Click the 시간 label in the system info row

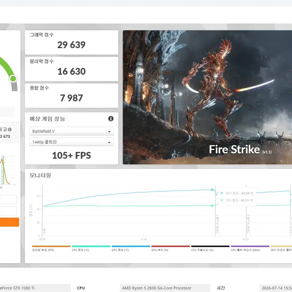click(221, 288)
